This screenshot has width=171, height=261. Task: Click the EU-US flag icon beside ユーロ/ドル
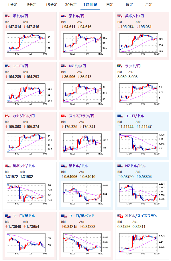point(120,116)
